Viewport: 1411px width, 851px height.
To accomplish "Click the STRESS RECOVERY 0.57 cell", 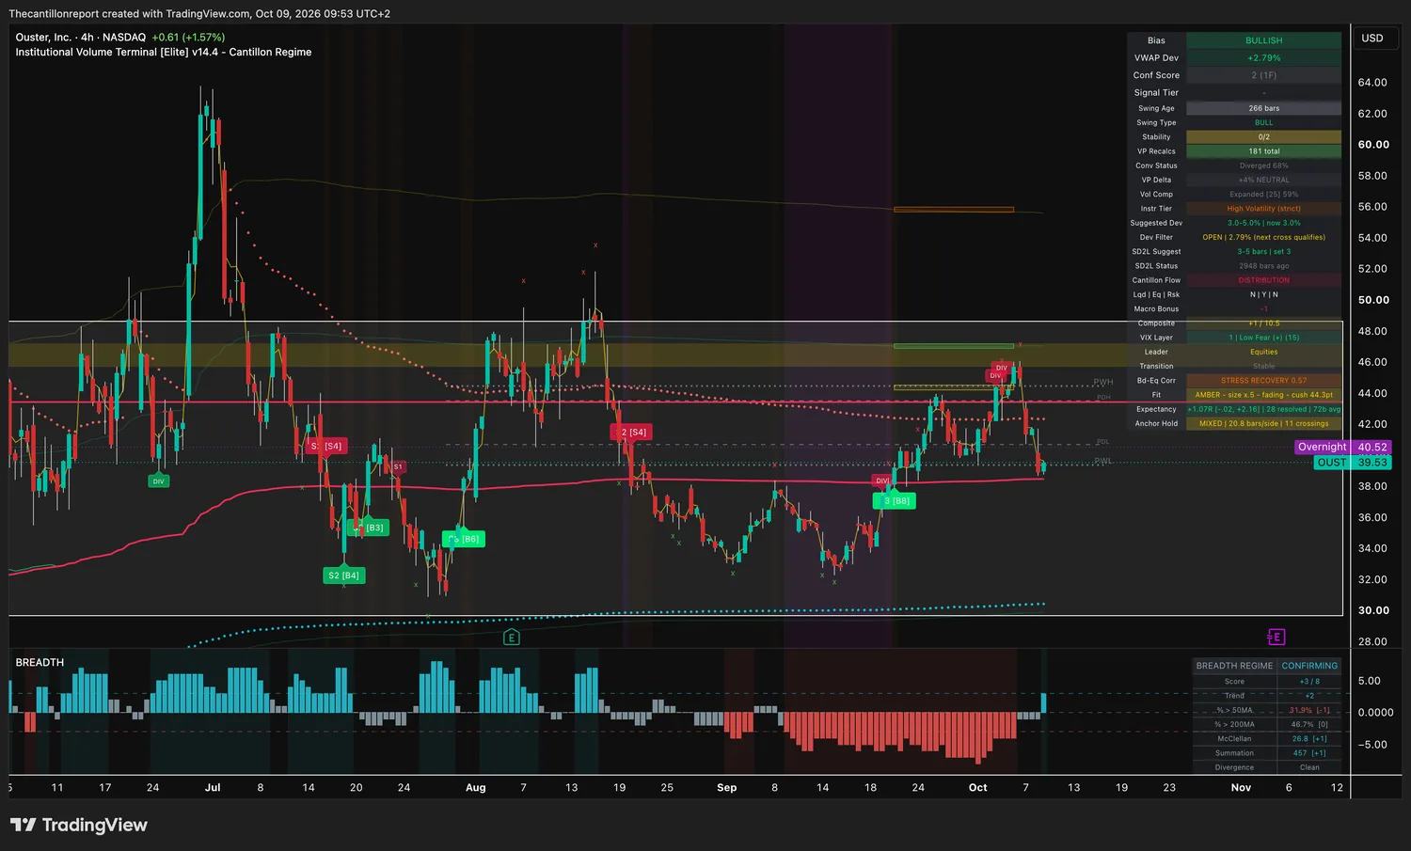I will pos(1263,381).
